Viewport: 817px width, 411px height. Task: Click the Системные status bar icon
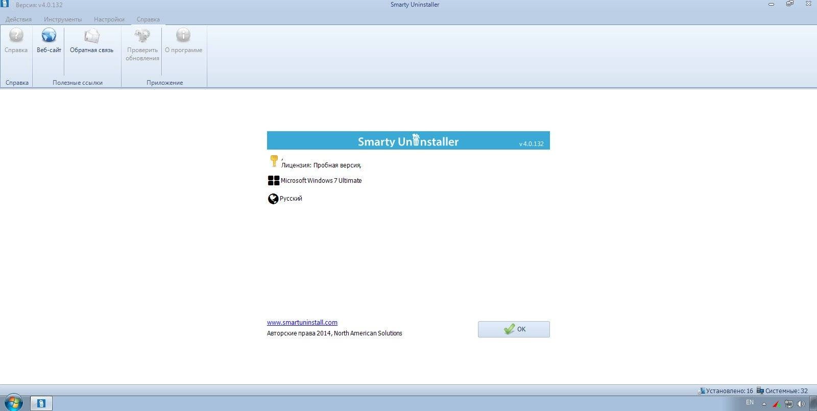point(760,391)
